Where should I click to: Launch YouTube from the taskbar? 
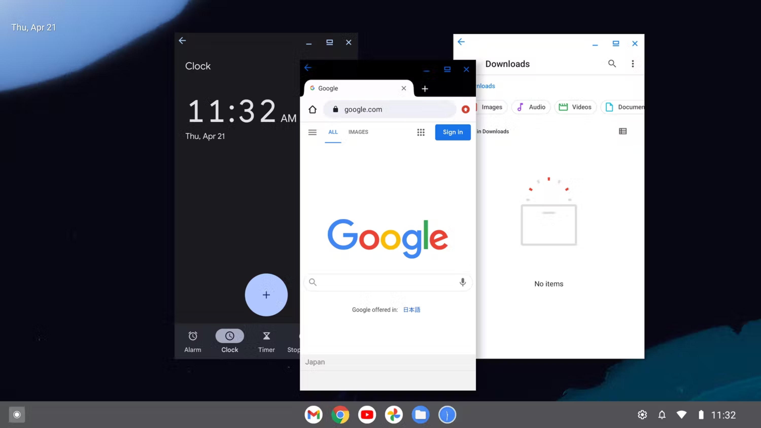pyautogui.click(x=367, y=414)
